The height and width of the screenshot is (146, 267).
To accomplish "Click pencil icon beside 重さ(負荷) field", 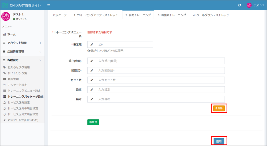I will [92, 61].
